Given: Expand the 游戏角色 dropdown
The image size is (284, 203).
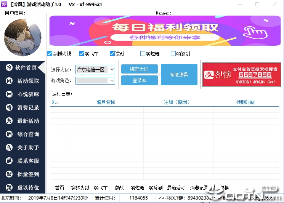Looking at the screenshot, I should (x=95, y=80).
